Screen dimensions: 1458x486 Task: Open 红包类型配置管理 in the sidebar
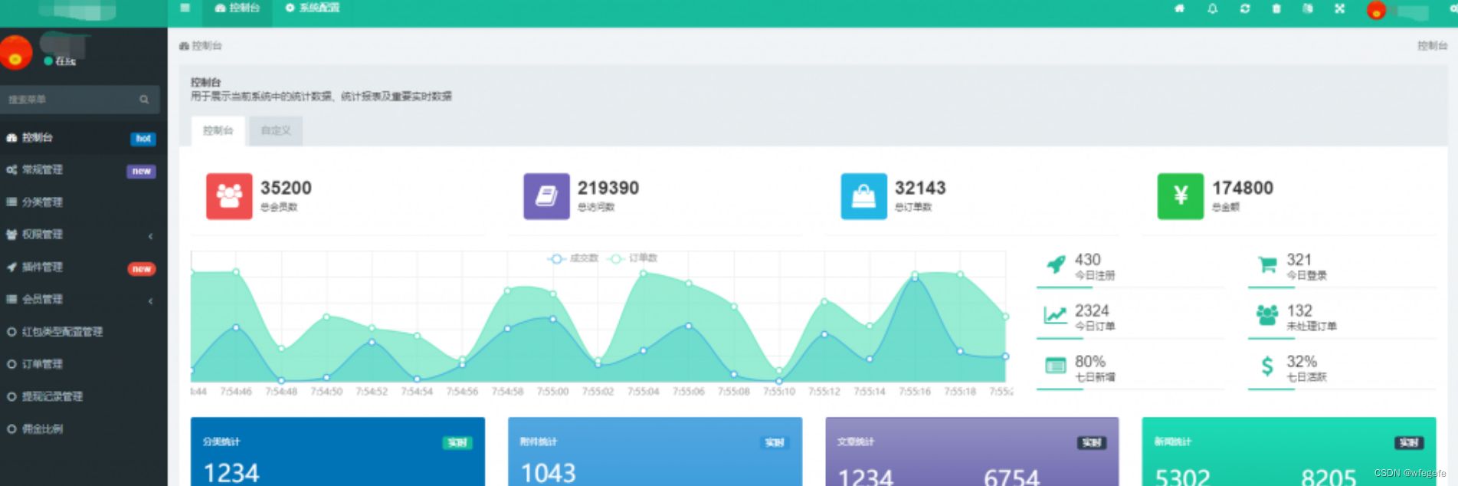(84, 332)
